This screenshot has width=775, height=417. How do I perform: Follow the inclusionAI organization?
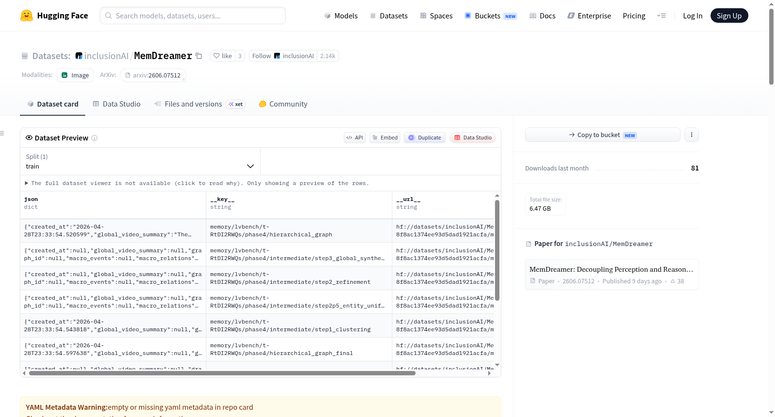pos(283,56)
